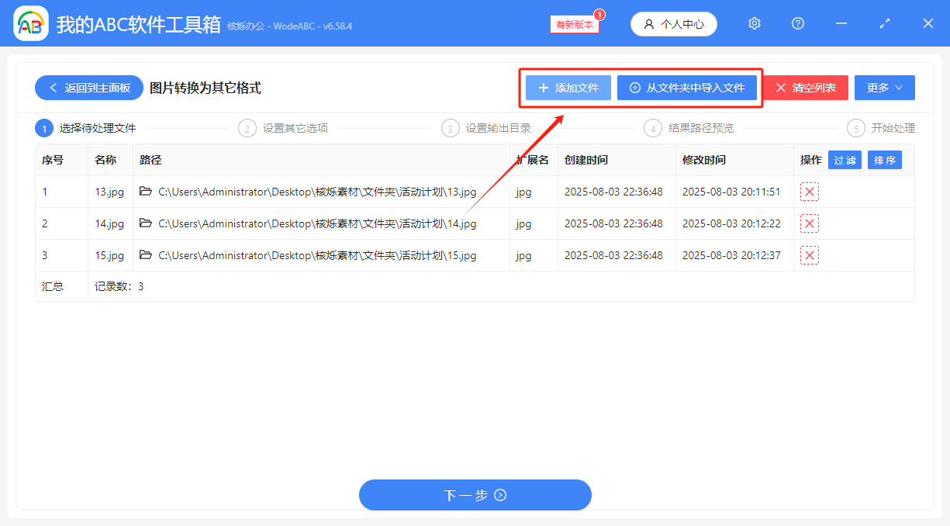Screen dimensions: 950x526
Task: Remove 14.jpg using its red X icon
Action: tap(809, 223)
